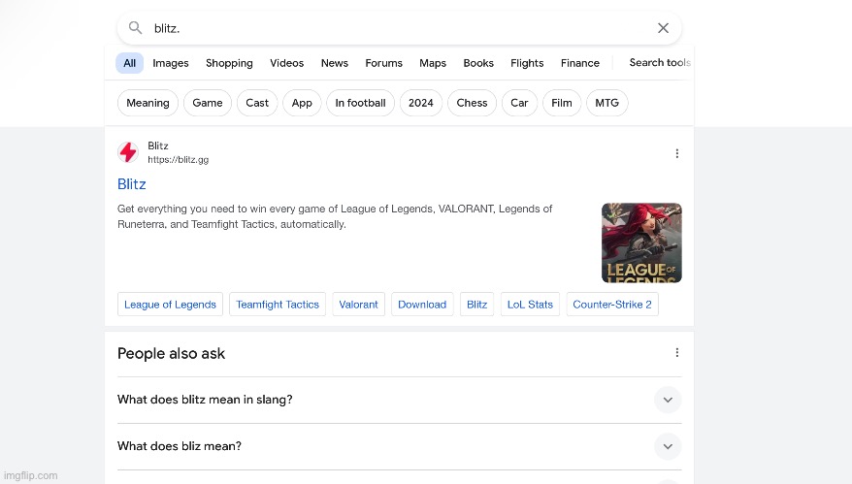Click the Blitz site name above the URL
The width and height of the screenshot is (852, 484).
tap(158, 145)
